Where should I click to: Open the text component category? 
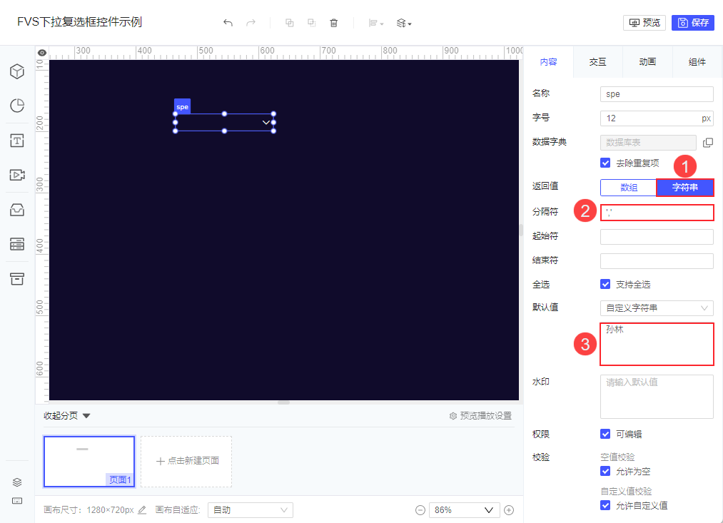(17, 141)
